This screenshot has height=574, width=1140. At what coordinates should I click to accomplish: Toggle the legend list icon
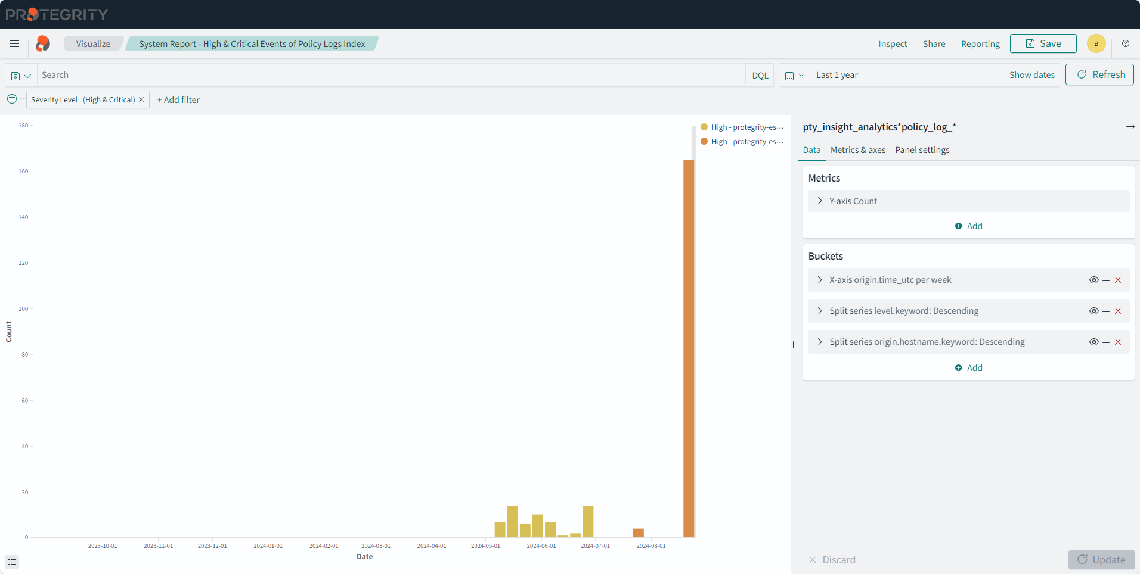(12, 561)
